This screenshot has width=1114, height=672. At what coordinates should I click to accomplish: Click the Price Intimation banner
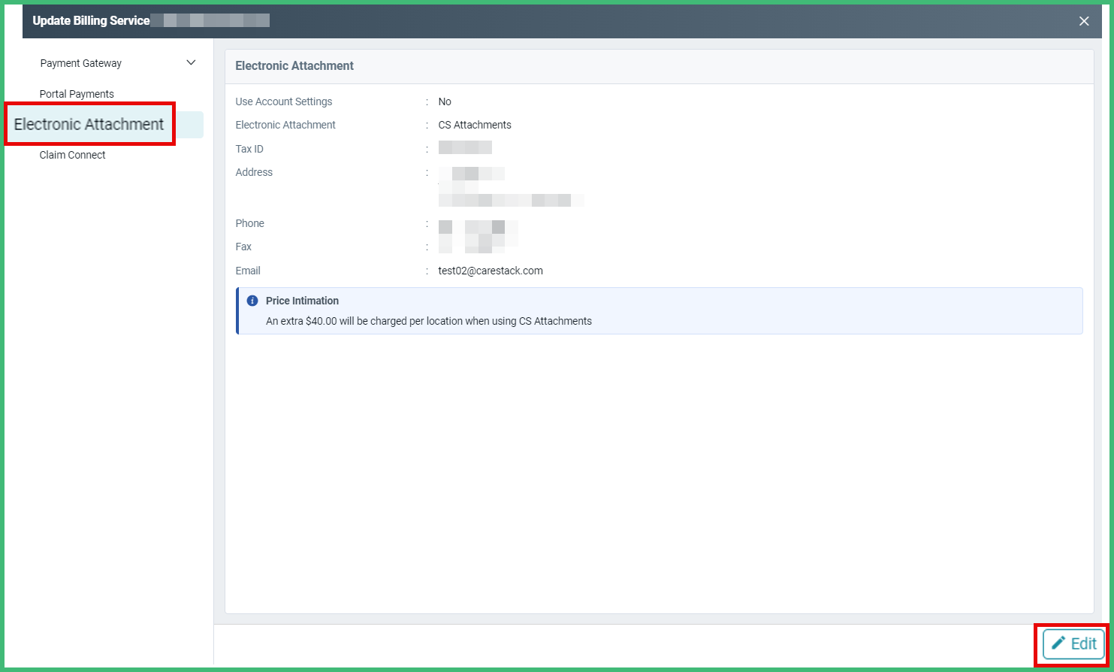pyautogui.click(x=659, y=310)
